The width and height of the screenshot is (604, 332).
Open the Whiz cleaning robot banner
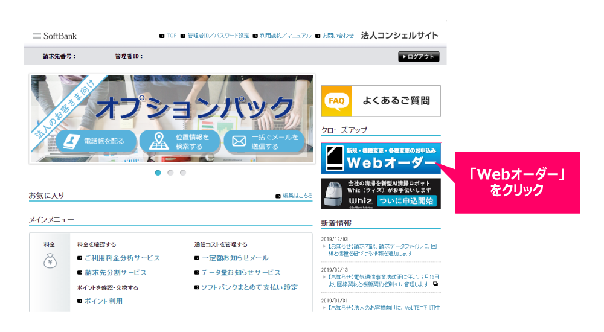pos(381,194)
